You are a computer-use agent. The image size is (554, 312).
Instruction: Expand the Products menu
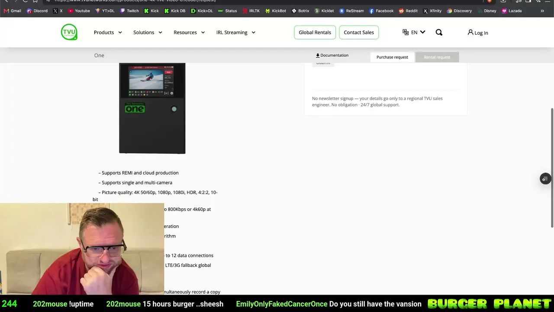tap(108, 32)
